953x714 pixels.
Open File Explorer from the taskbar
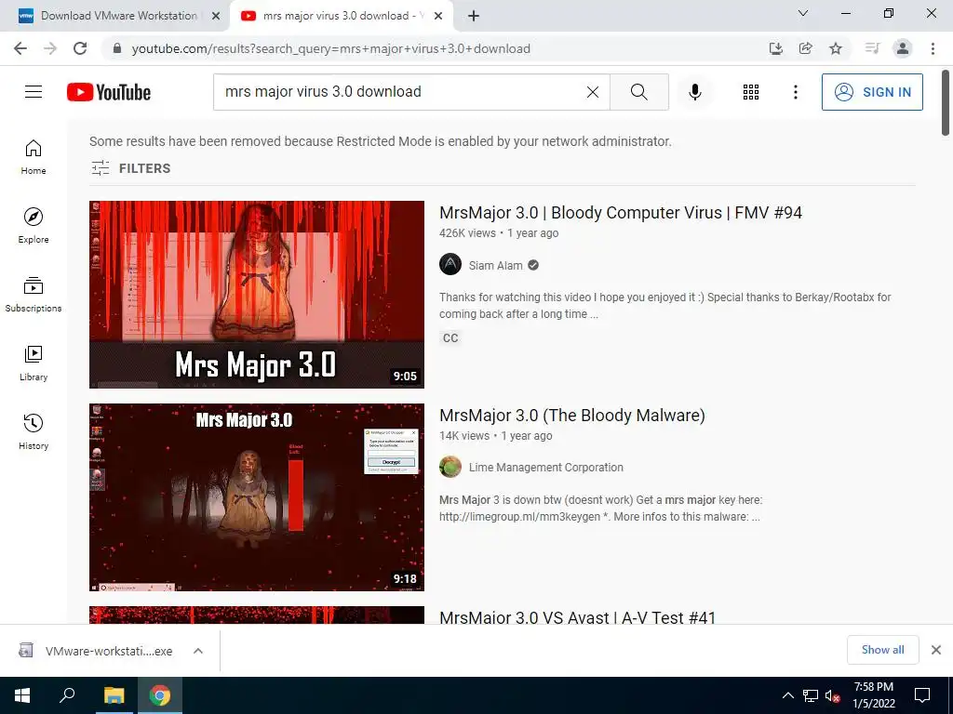114,695
